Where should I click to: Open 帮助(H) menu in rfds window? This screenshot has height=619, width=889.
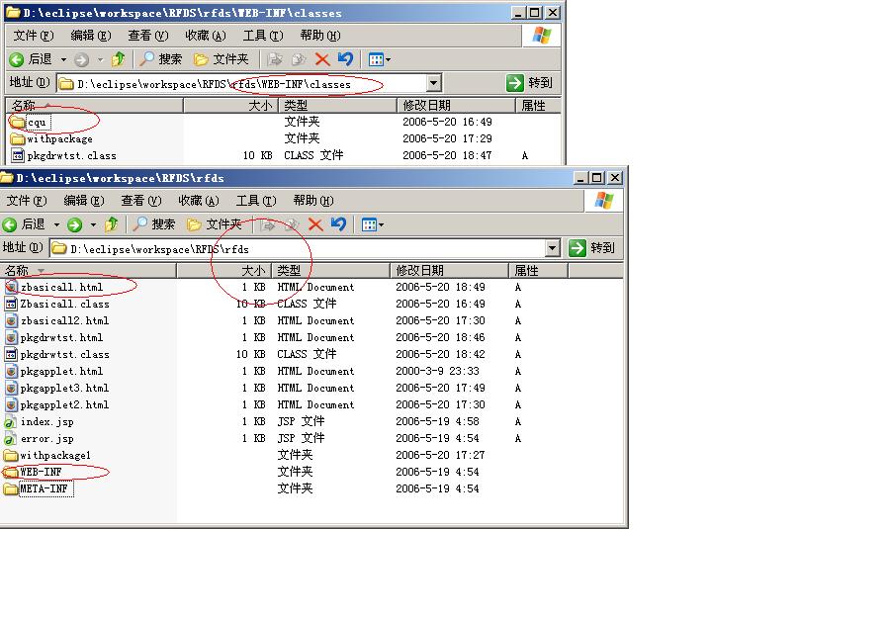click(x=312, y=201)
